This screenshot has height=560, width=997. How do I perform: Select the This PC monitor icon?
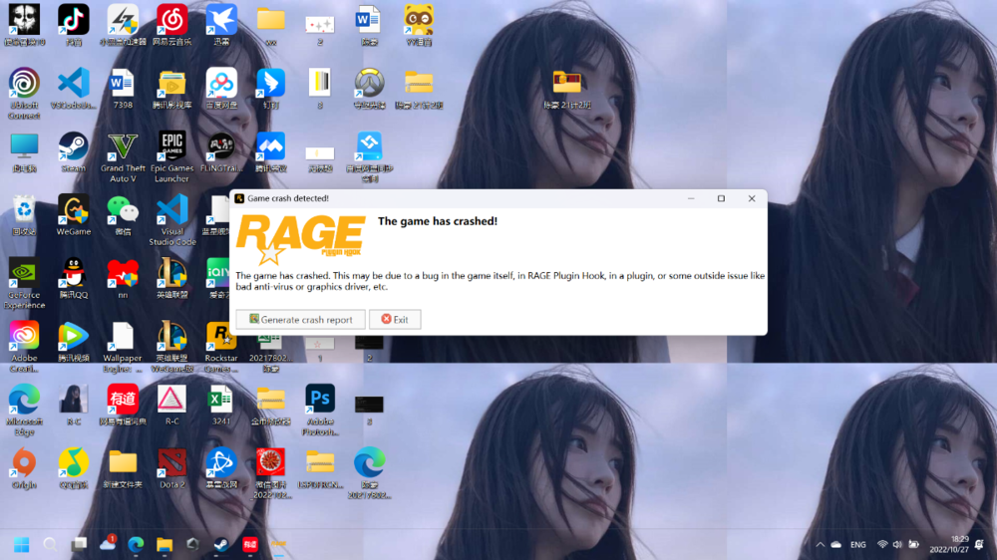click(24, 152)
